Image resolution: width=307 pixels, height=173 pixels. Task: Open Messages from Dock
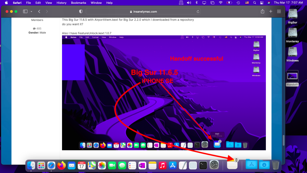click(x=122, y=165)
